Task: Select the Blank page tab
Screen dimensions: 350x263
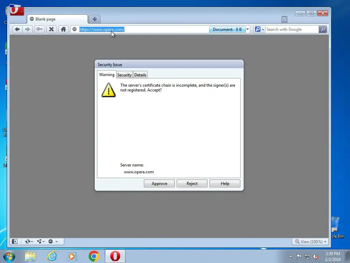Action: pyautogui.click(x=57, y=19)
